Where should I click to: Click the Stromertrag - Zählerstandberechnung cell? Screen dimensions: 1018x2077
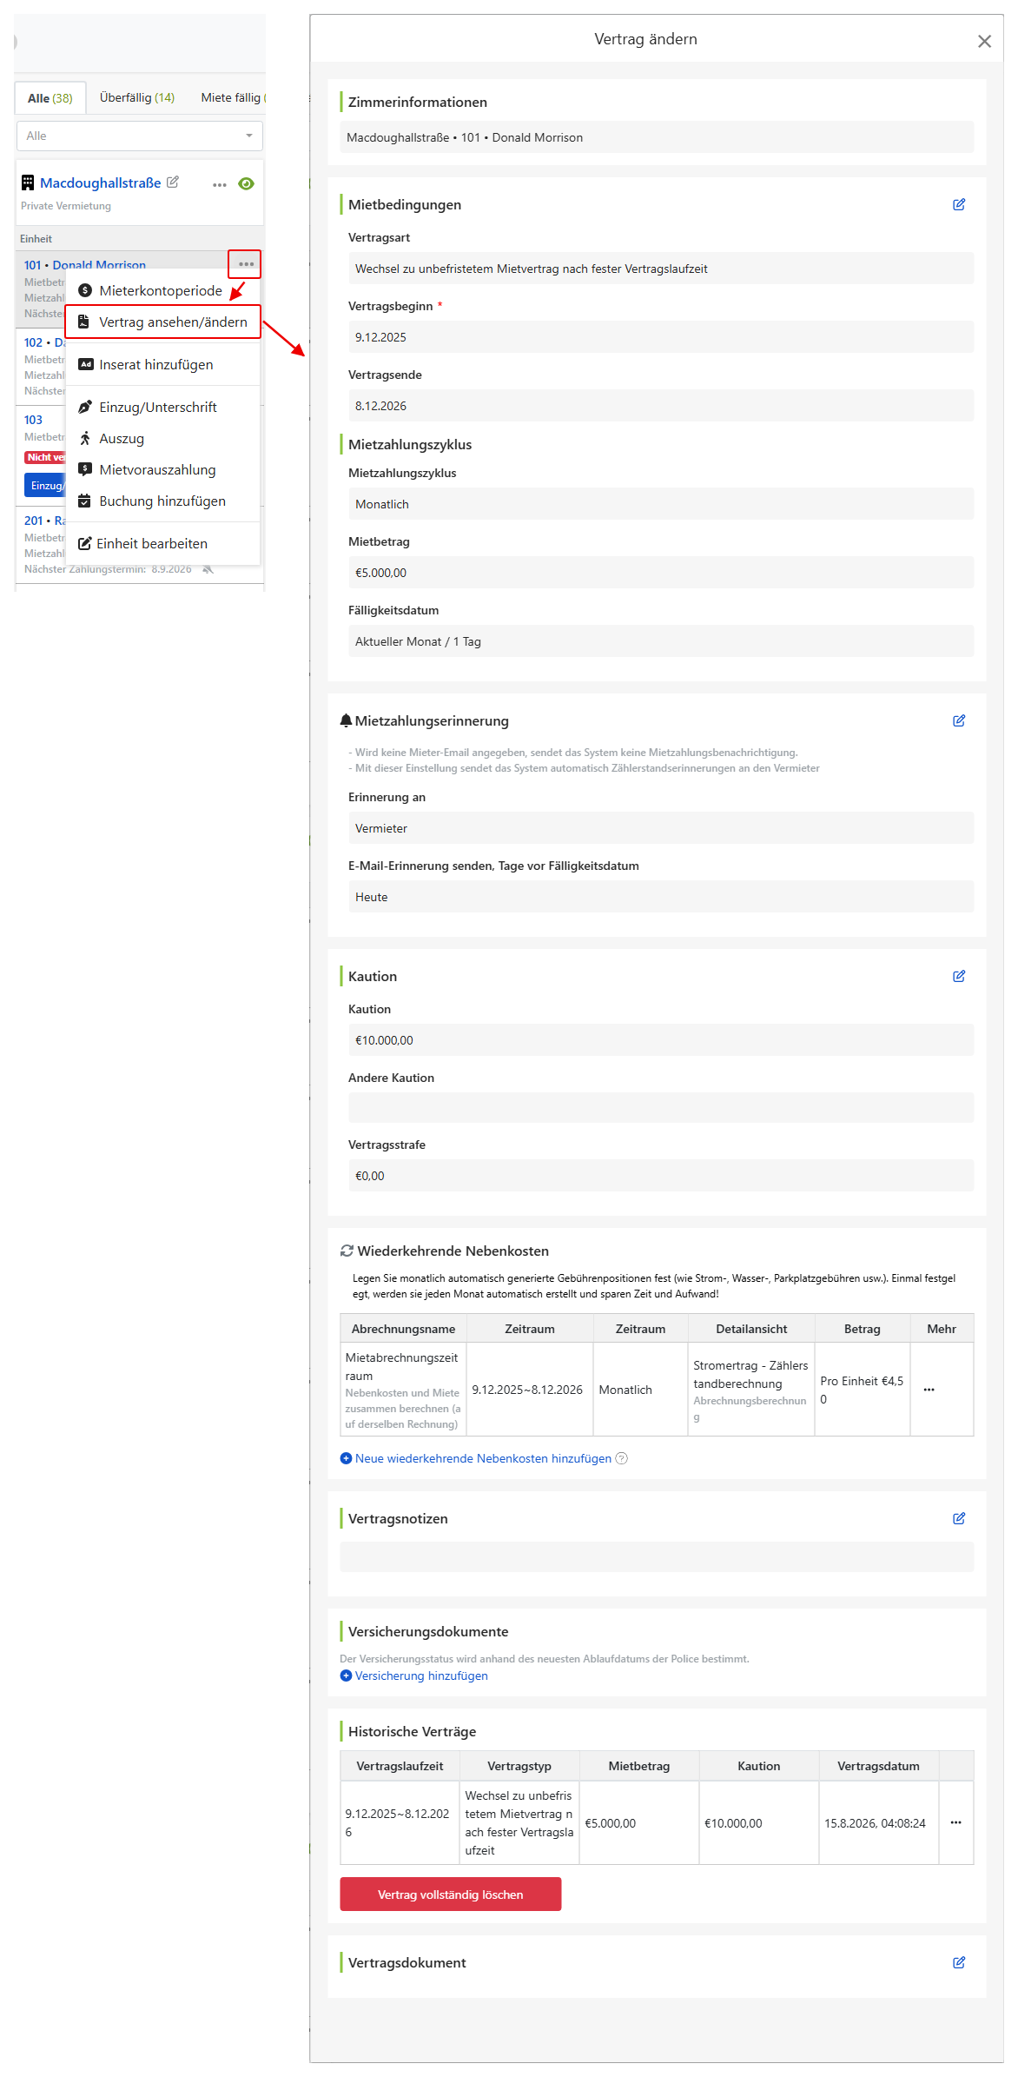(751, 1390)
